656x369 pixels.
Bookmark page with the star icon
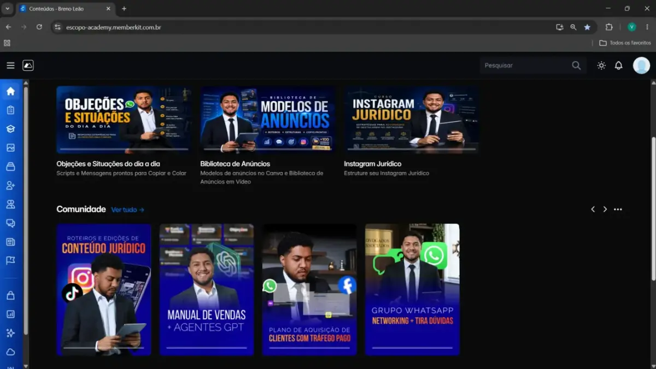pyautogui.click(x=587, y=27)
